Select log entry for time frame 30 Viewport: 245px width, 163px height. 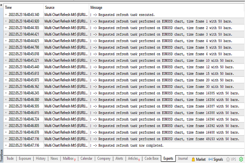(x=124, y=87)
